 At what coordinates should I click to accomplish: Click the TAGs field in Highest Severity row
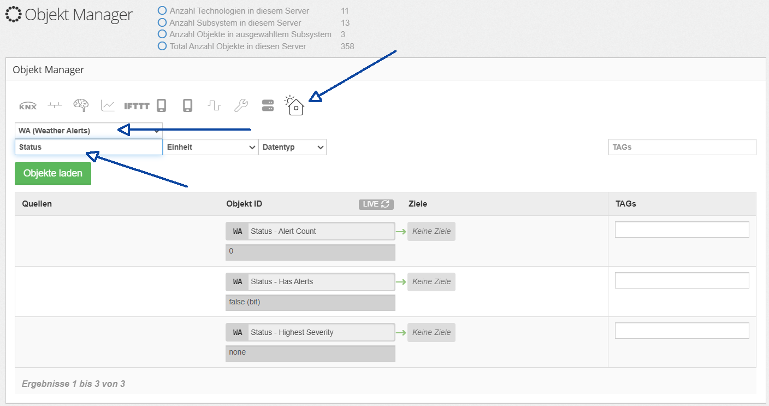click(682, 331)
